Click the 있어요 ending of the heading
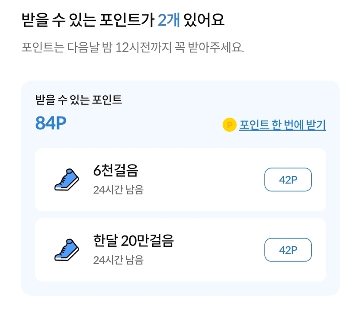Screen dimensions: 359x310 (x=204, y=20)
